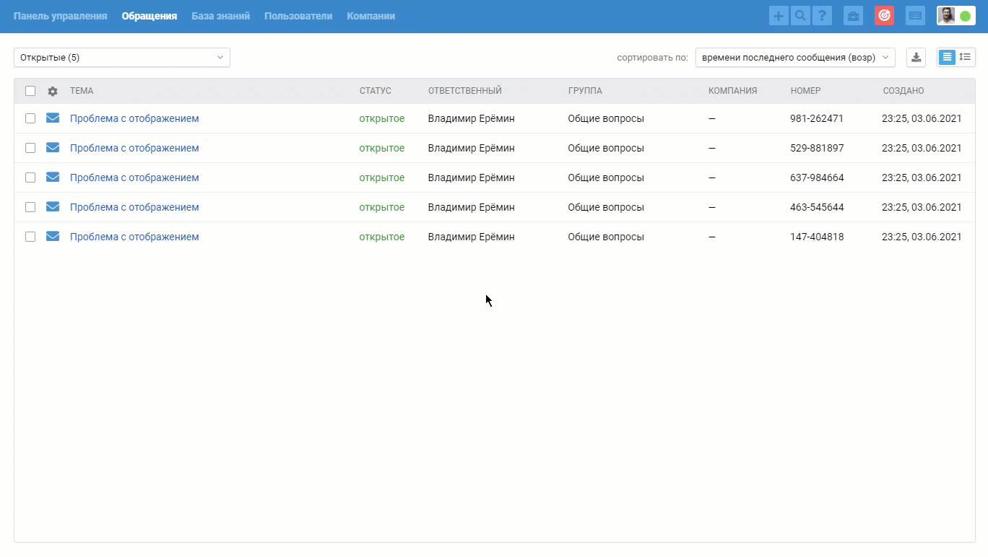Open the keyboard shortcuts icon
This screenshot has height=557, width=988.
[x=915, y=16]
